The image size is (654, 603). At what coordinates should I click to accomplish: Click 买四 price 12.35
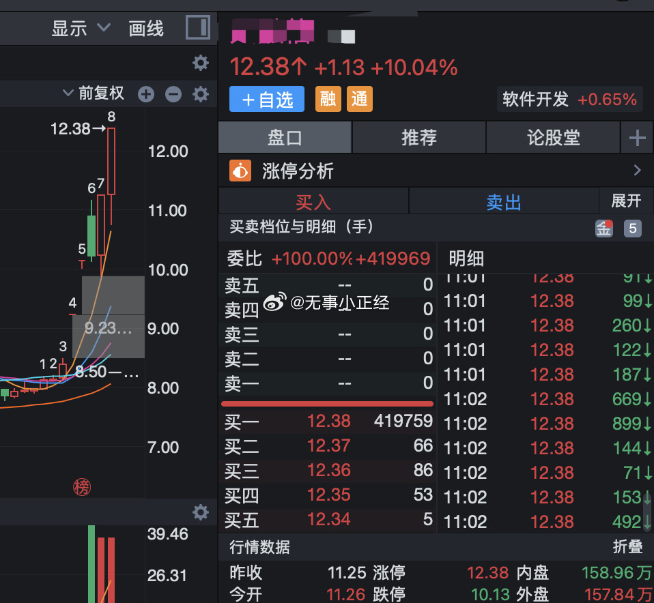pyautogui.click(x=328, y=495)
